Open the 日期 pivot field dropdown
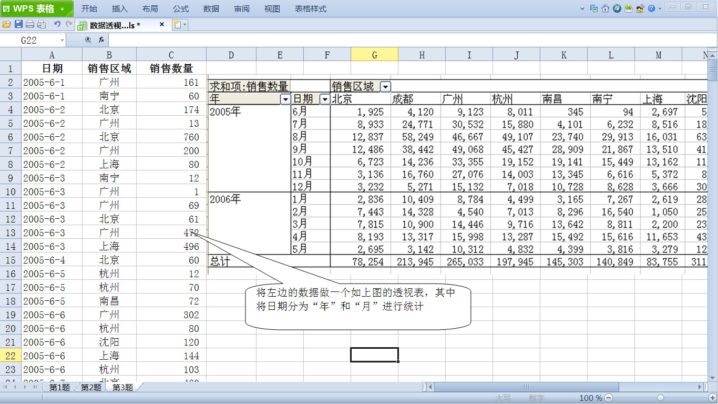Viewport: 718px width, 404px height. pyautogui.click(x=325, y=99)
